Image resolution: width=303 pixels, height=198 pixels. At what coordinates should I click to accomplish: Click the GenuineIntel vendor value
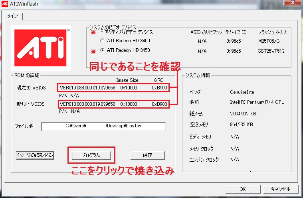click(x=243, y=92)
